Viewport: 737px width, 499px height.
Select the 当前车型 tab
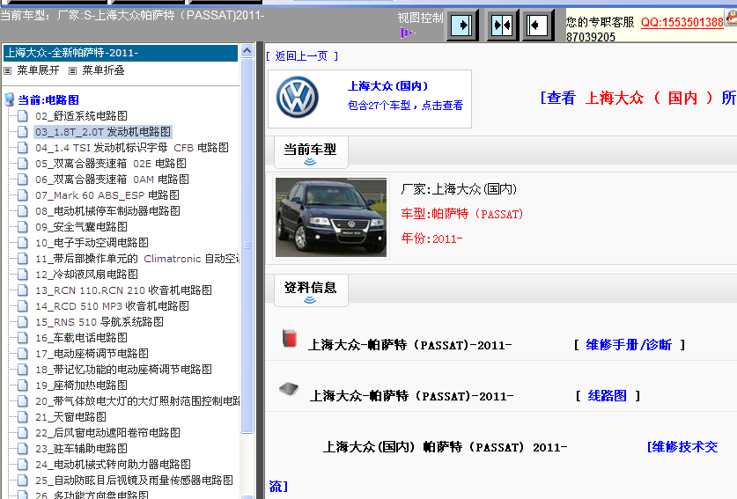pyautogui.click(x=311, y=152)
